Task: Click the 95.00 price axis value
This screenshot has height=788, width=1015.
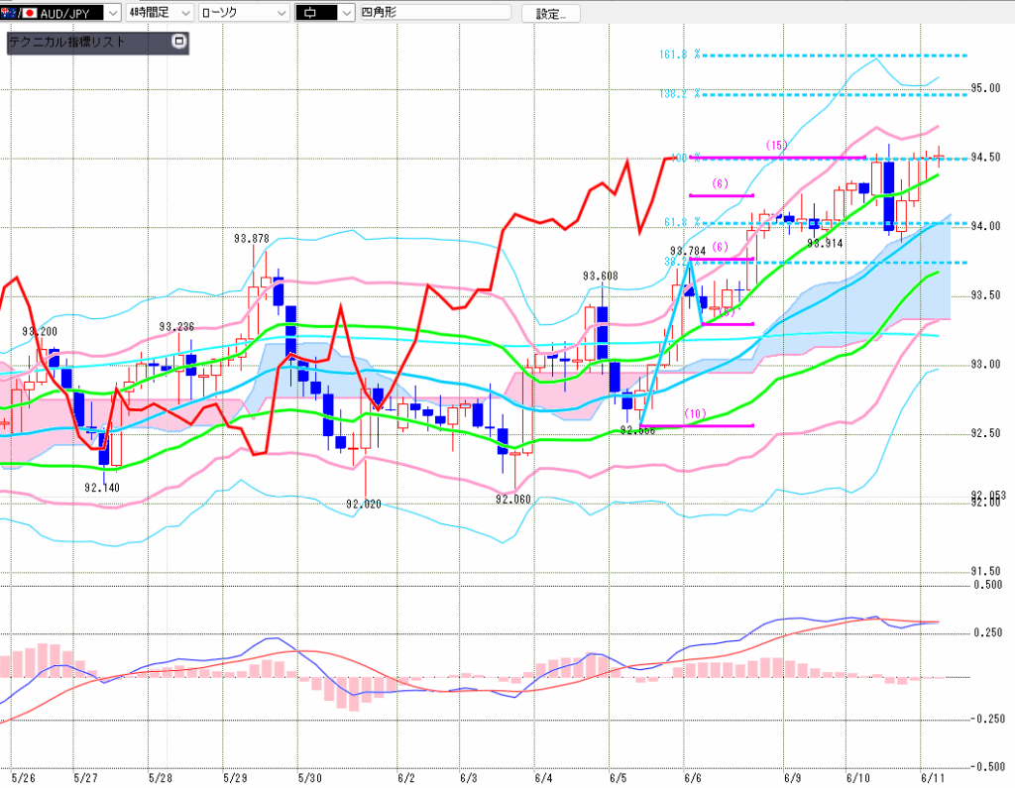Action: click(x=985, y=88)
